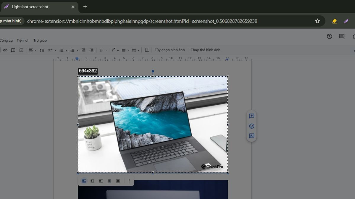Screen dimensions: 355x199
Task: Click the Tùy chọn hình ảnh button
Action: (x=170, y=50)
